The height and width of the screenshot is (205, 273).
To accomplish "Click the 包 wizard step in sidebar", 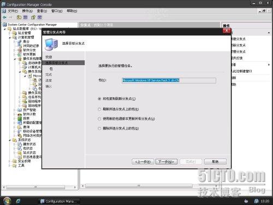I will [x=51, y=69].
